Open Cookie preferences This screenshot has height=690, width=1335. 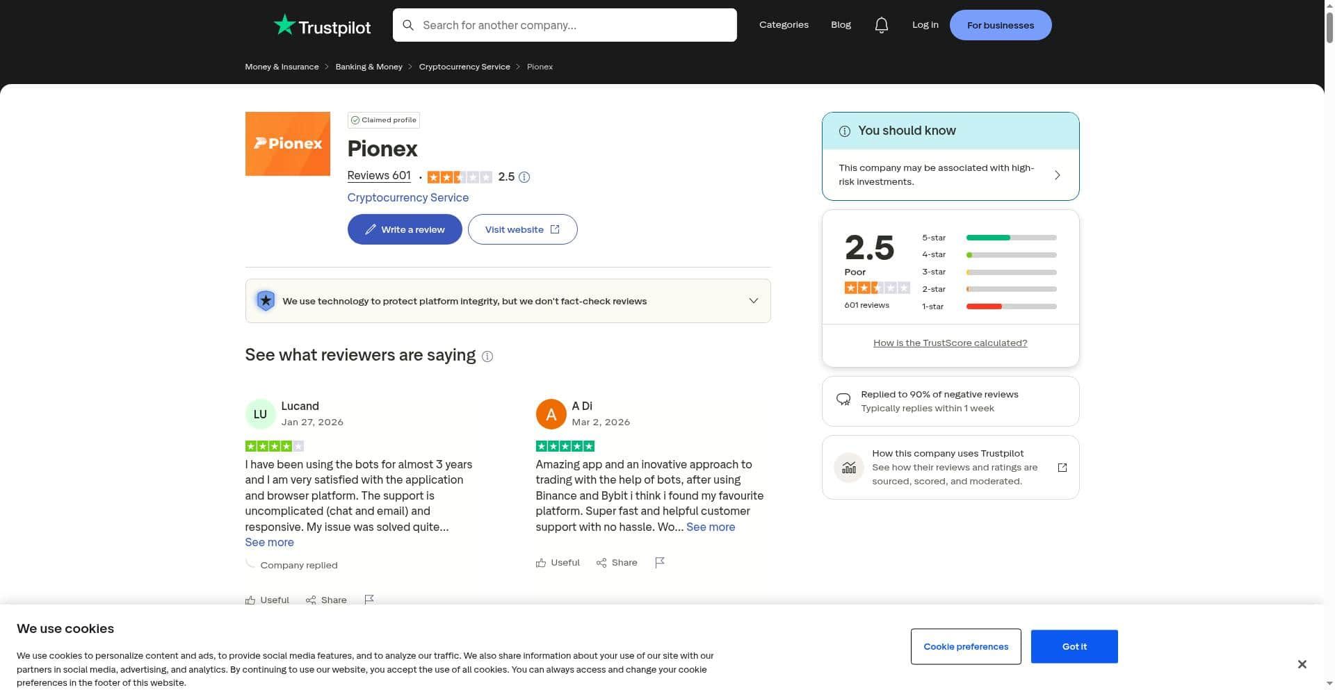[x=966, y=647]
